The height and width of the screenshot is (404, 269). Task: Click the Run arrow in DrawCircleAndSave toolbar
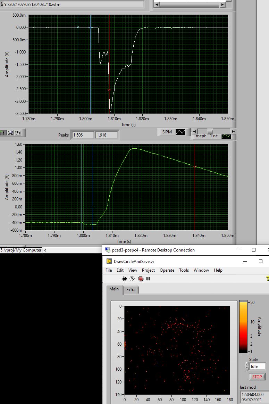(124, 279)
